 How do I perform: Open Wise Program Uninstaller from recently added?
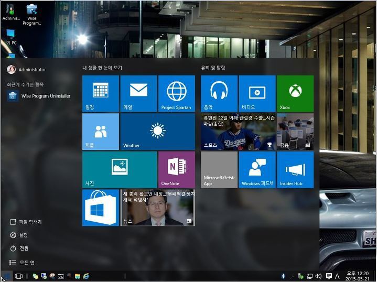pos(38,96)
